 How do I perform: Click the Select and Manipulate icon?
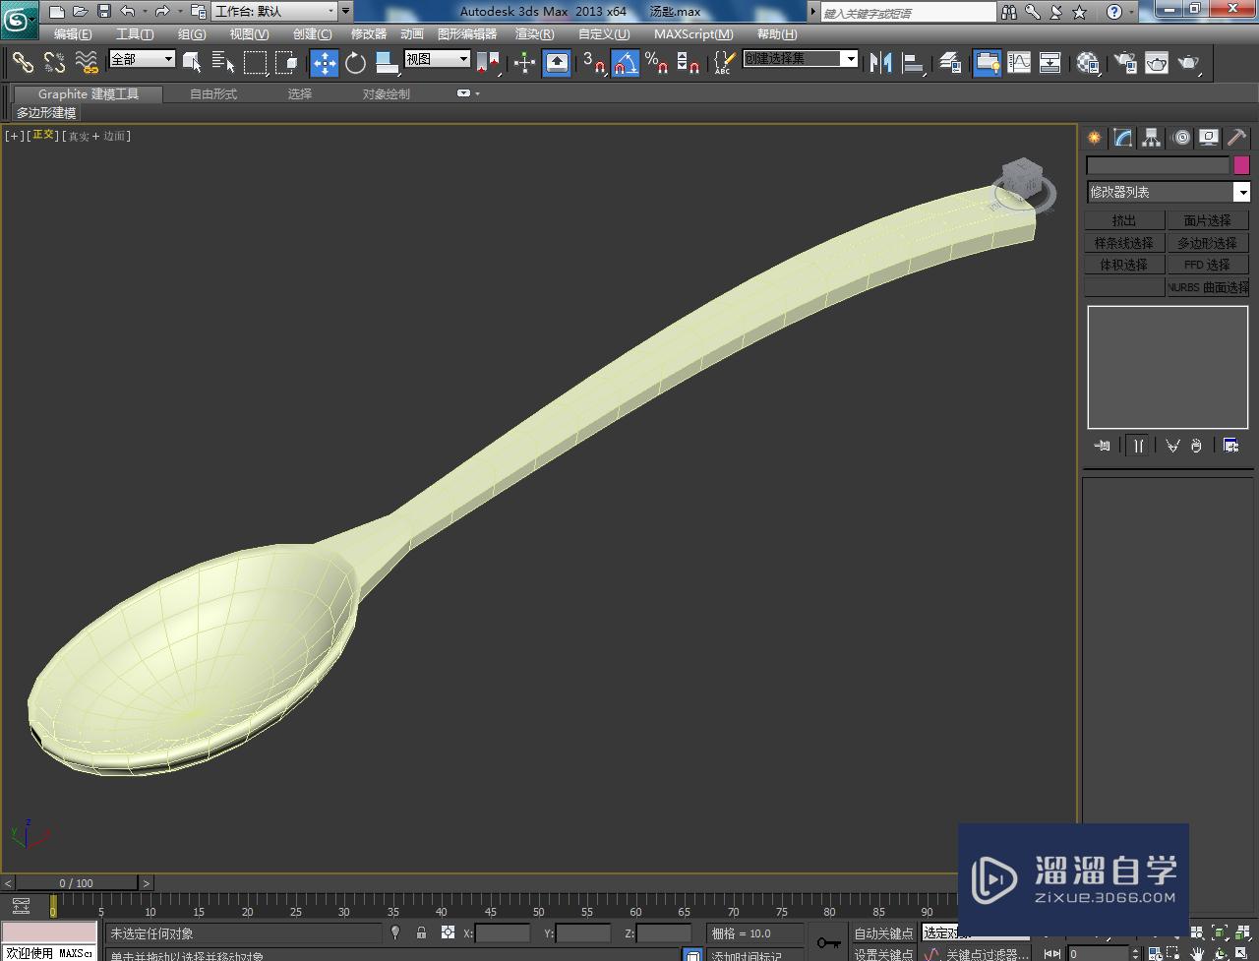[x=524, y=63]
